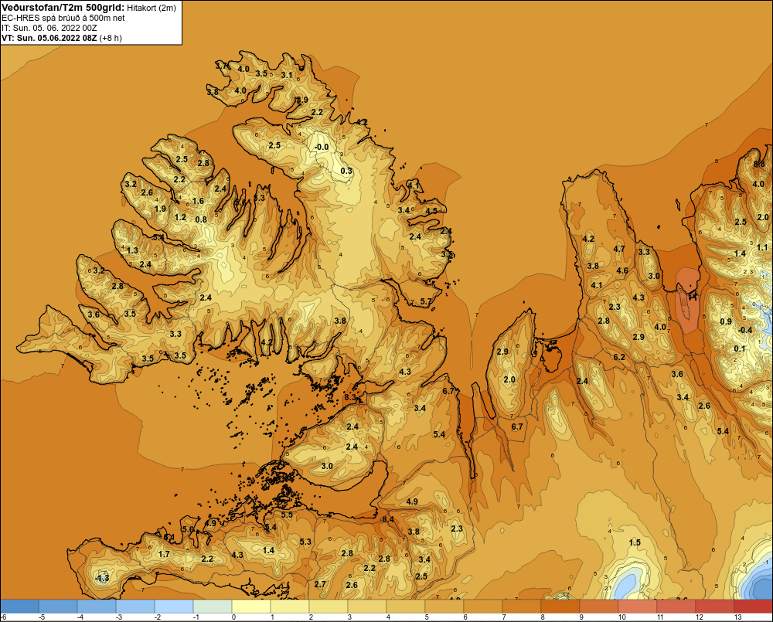Click the '8.3' temperature value on the map

point(350,396)
